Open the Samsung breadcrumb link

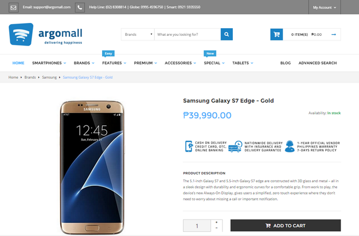49,77
